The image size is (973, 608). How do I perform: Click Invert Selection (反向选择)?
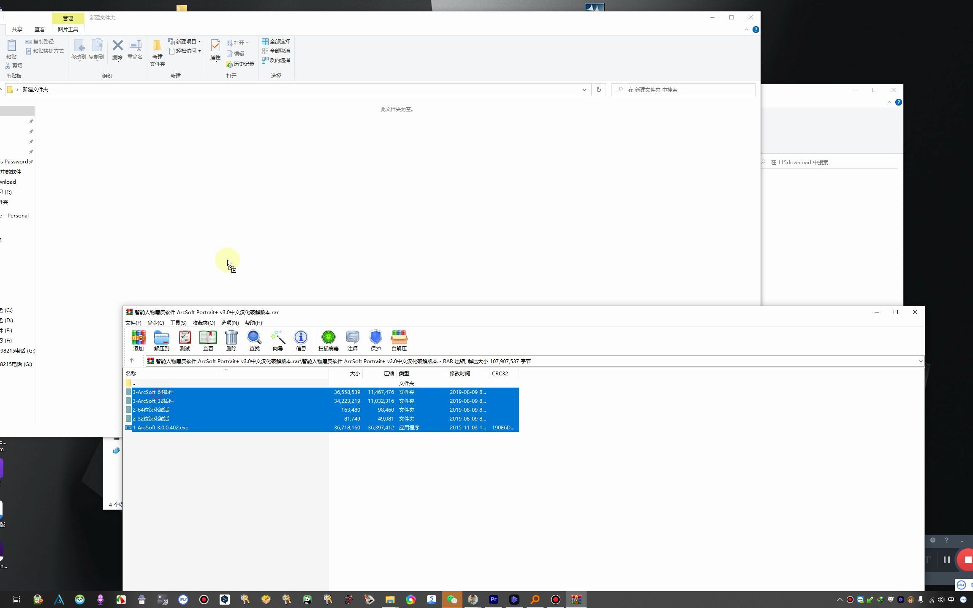[x=276, y=60]
